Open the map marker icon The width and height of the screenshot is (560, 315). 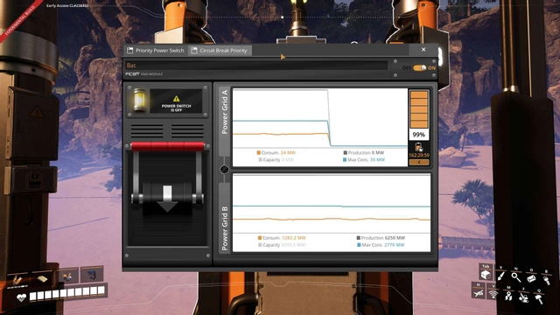[508, 296]
